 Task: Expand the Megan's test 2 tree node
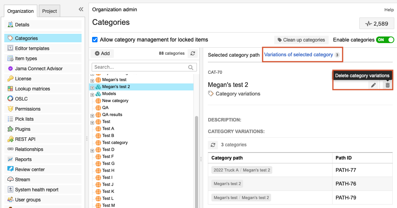[92, 87]
